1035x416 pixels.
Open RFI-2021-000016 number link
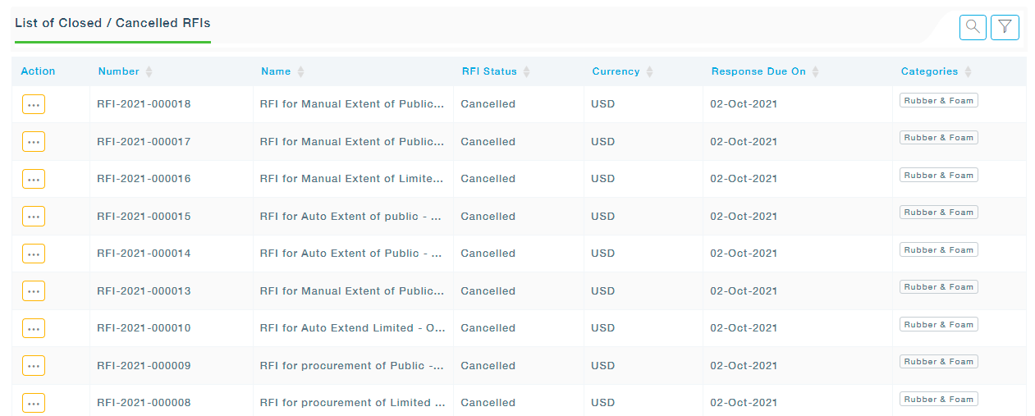(144, 179)
